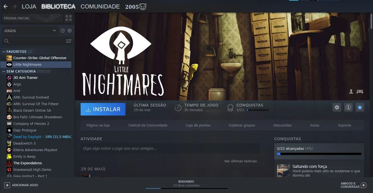Image resolution: width=373 pixels, height=193 pixels.
Task: Click PÁGINA INICIAL button
Action: click(x=33, y=18)
